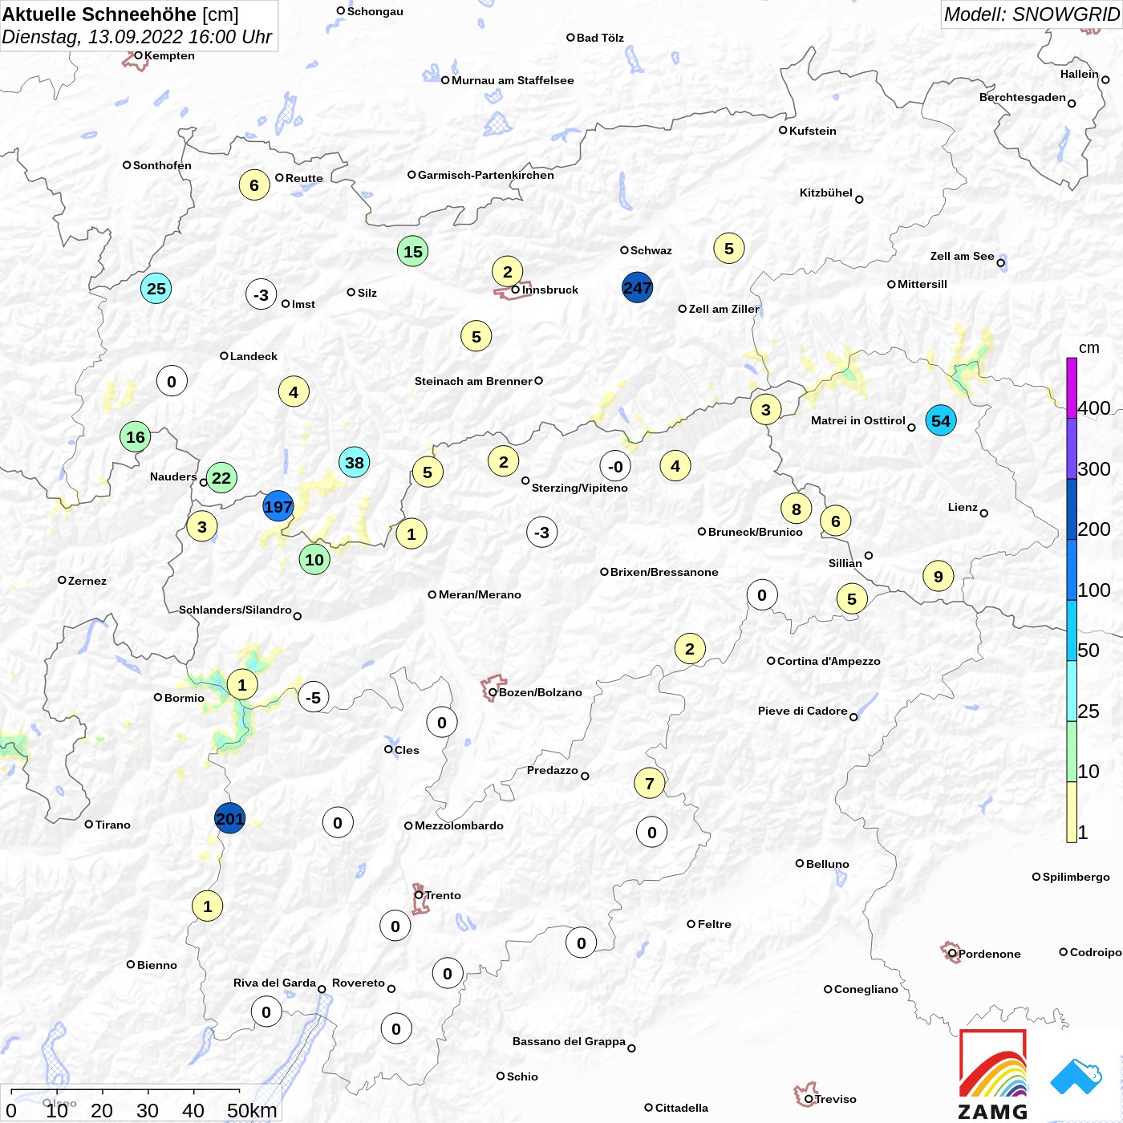Click the 9 cm marker near Sillian
1123x1123 pixels.
(x=939, y=576)
